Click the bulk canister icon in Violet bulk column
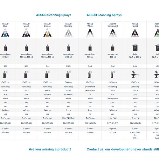 (135, 48)
